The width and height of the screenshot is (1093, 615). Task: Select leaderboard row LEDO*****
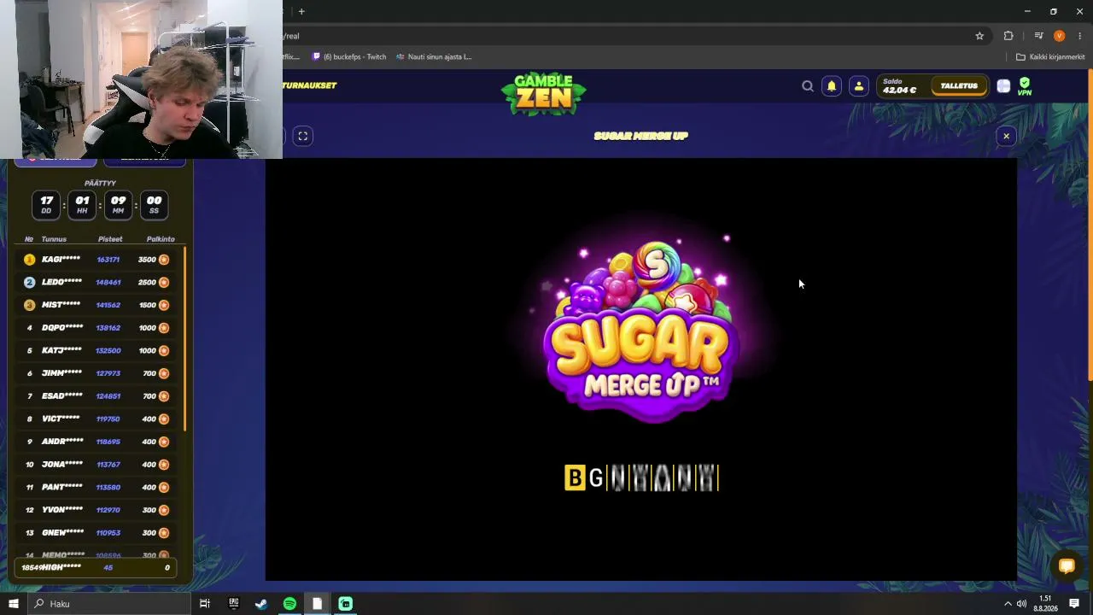pyautogui.click(x=96, y=283)
